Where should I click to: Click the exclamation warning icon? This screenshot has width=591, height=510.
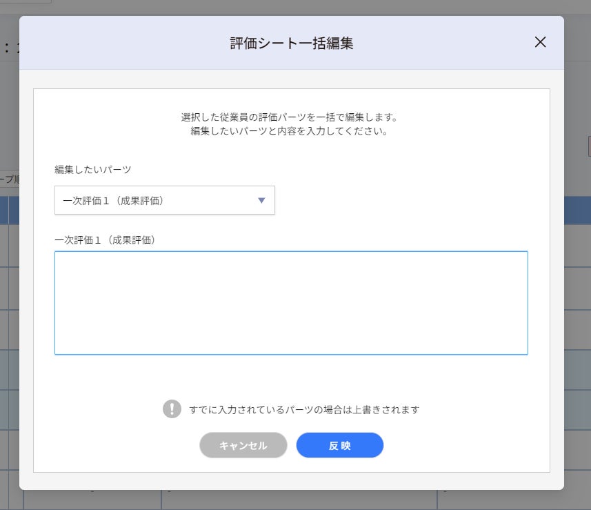[x=172, y=409]
